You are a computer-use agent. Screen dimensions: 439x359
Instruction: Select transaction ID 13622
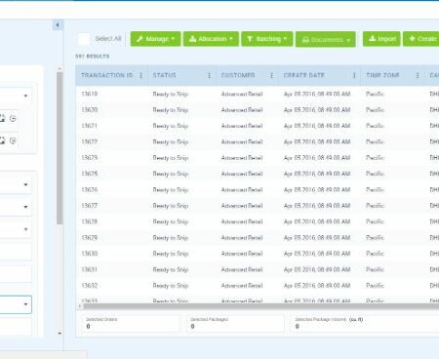[x=90, y=142]
